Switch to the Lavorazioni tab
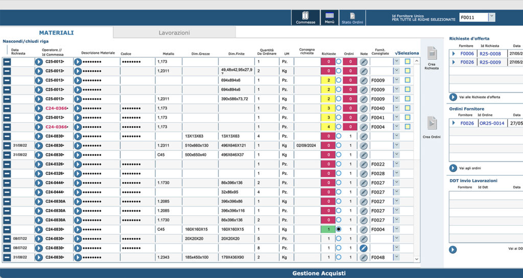Screen dimensions: 523x278 click(x=174, y=33)
